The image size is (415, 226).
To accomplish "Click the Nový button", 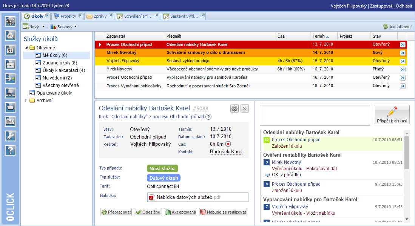I will [31, 27].
